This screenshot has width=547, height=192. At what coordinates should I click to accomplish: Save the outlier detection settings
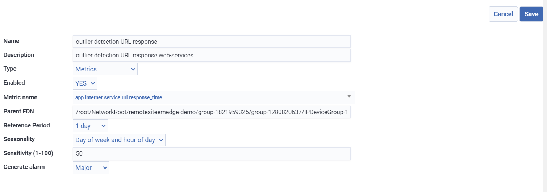pyautogui.click(x=531, y=14)
